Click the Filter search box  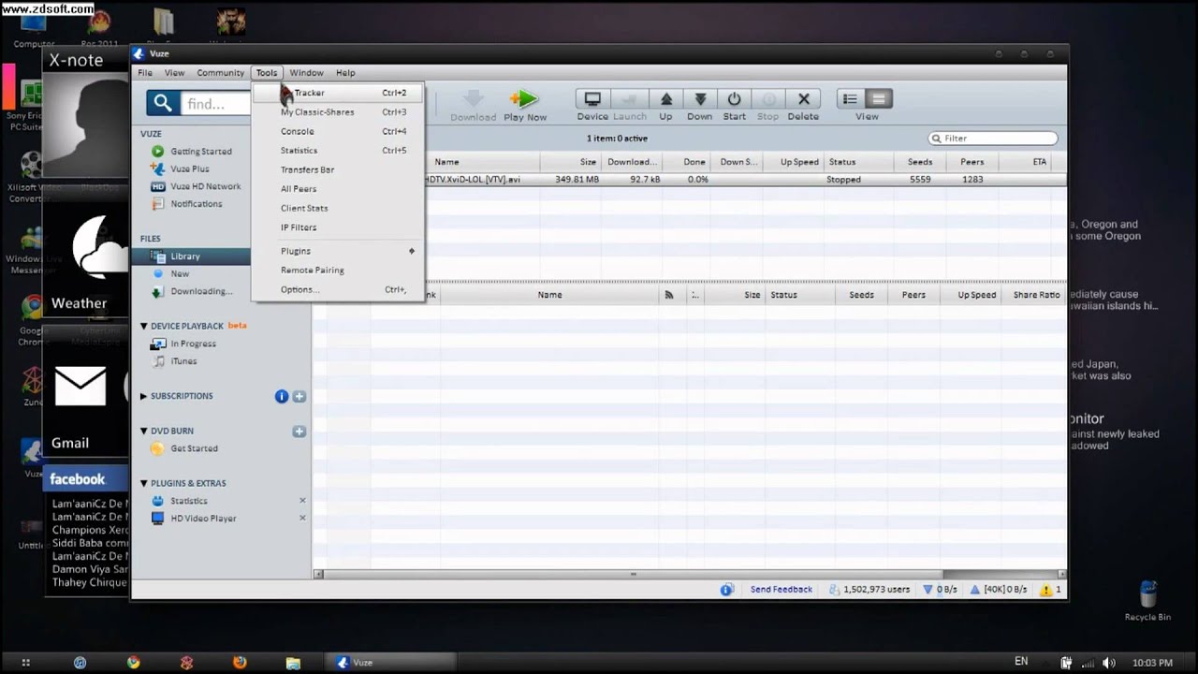point(993,139)
